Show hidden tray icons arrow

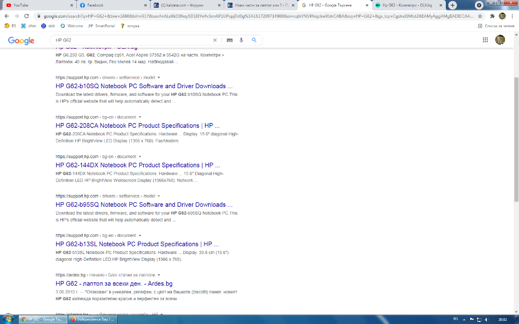click(464, 319)
